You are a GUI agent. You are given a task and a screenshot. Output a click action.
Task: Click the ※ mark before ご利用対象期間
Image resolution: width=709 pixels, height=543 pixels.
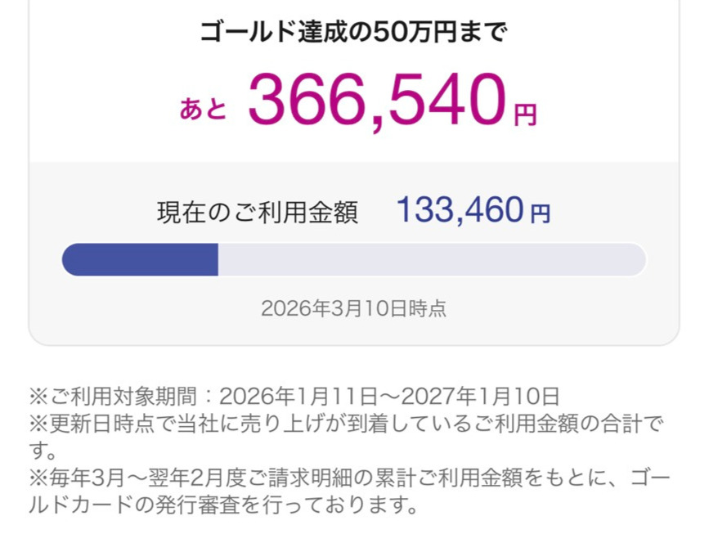pyautogui.click(x=39, y=397)
